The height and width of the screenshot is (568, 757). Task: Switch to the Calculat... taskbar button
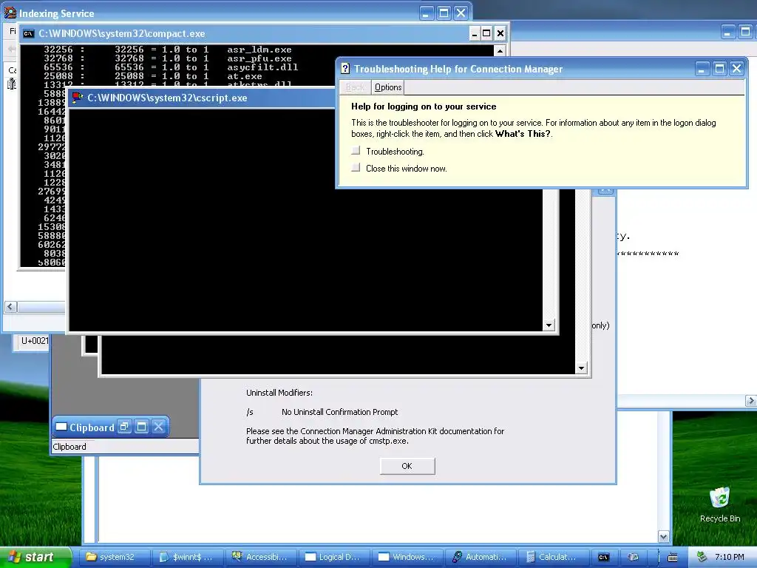tap(554, 557)
